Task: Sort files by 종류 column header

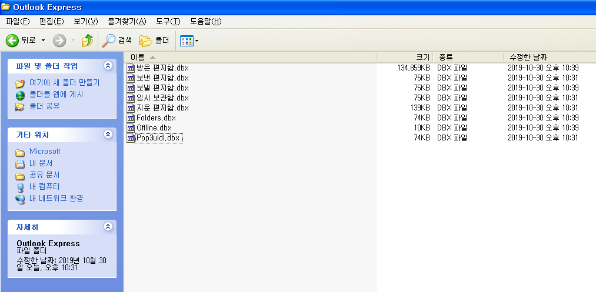Action: pyautogui.click(x=468, y=58)
